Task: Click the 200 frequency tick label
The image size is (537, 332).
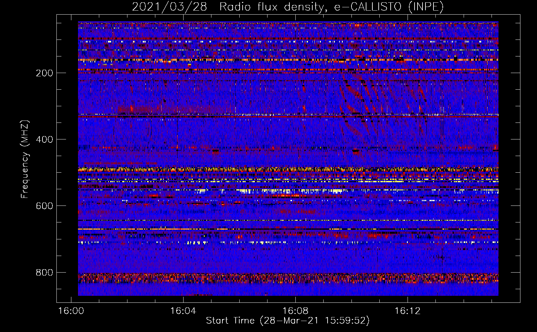Action: [x=44, y=73]
